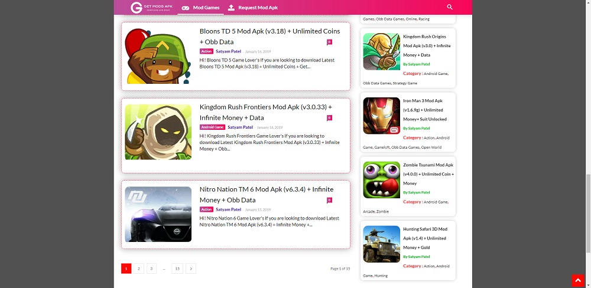Open the search magnifier icon in header
The width and height of the screenshot is (591, 288).
[450, 7]
